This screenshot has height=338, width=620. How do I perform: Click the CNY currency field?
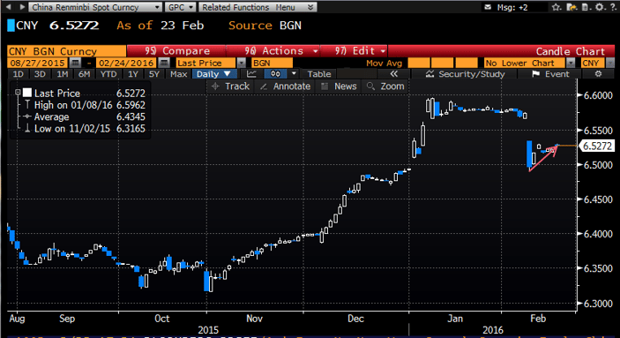[593, 63]
